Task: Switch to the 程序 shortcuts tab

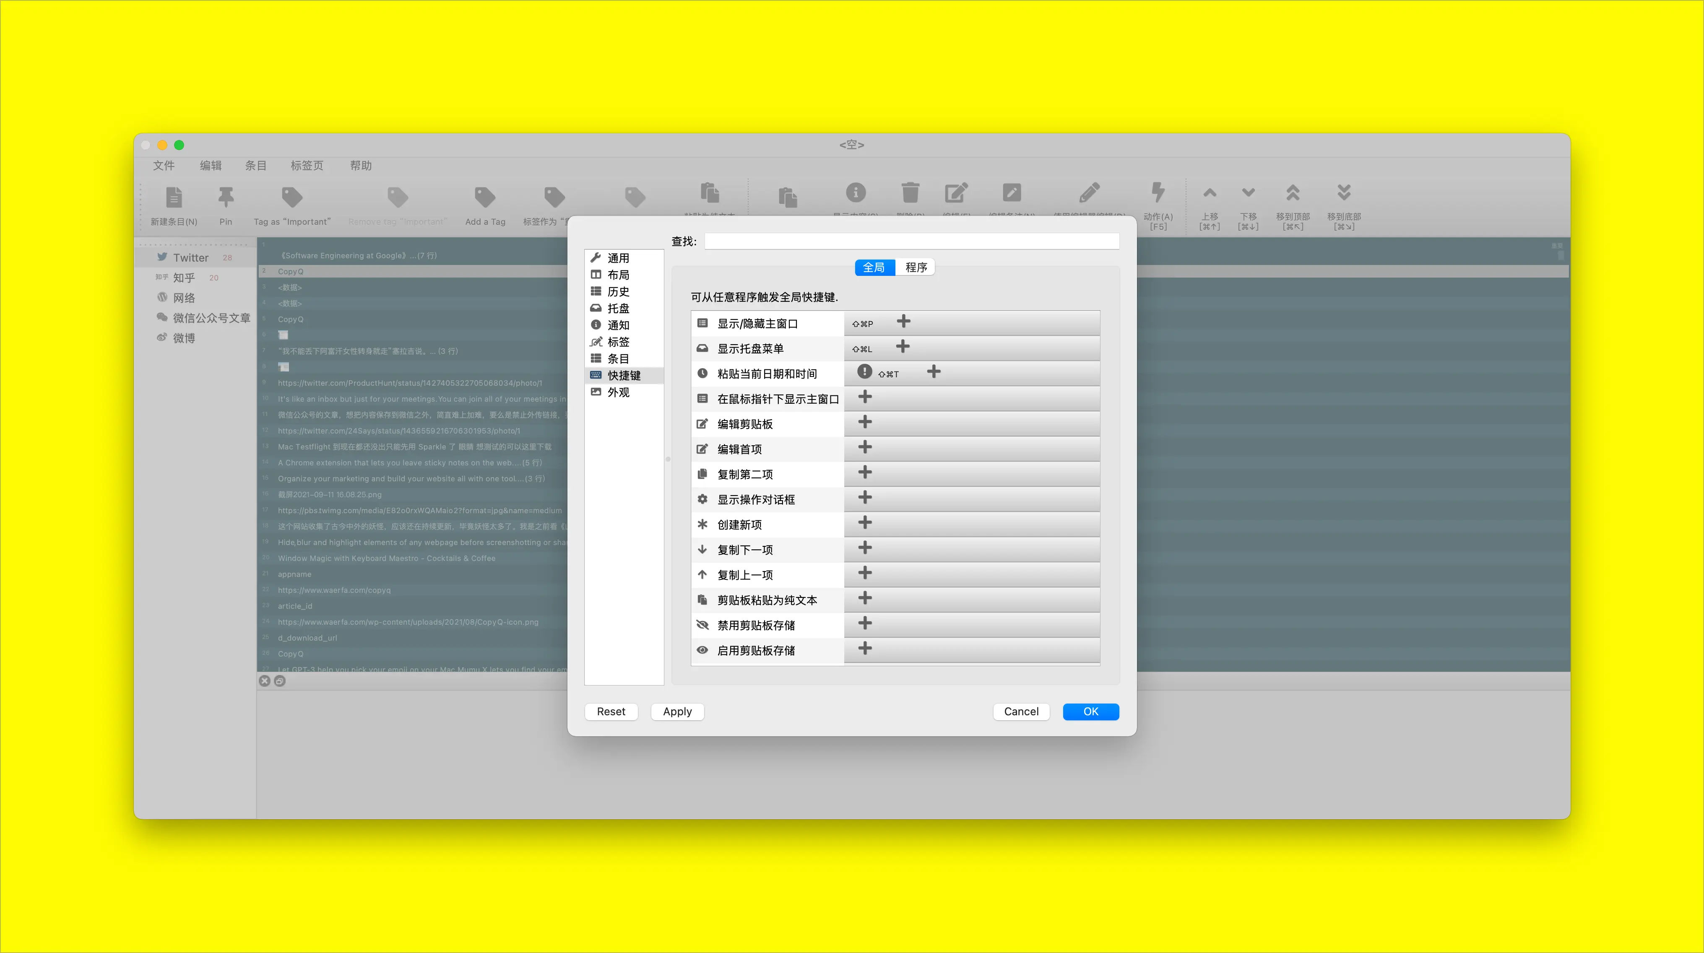Action: tap(916, 267)
